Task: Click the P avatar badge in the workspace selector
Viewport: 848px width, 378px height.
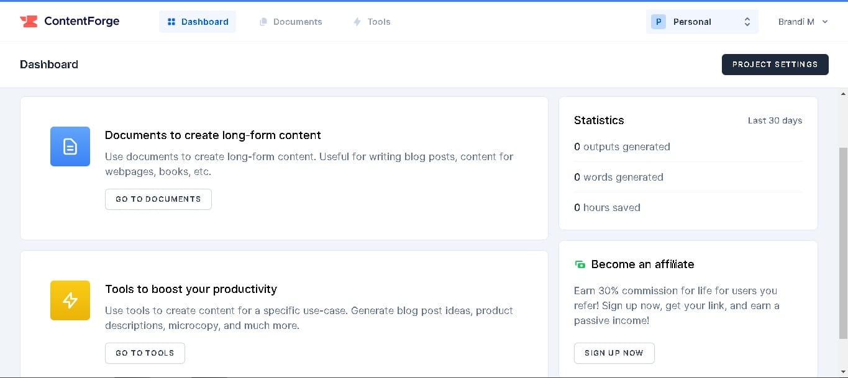Action: (658, 21)
